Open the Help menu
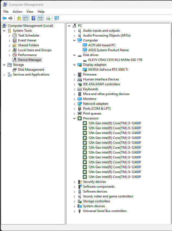This screenshot has width=172, height=231. click(41, 11)
